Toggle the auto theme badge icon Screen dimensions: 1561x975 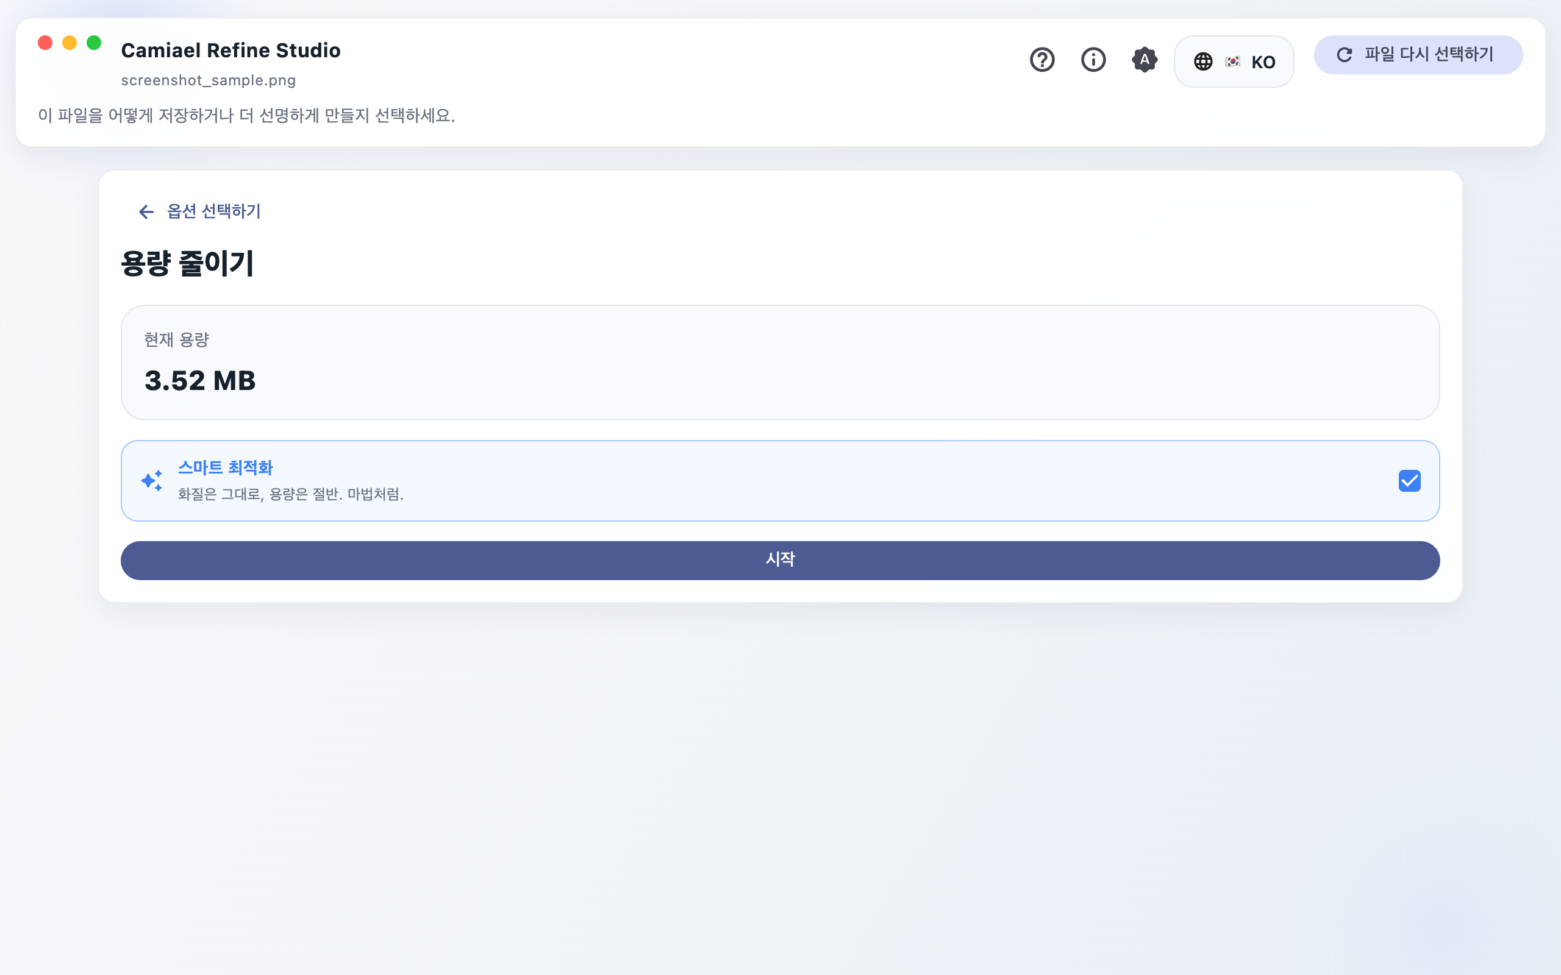(1145, 60)
